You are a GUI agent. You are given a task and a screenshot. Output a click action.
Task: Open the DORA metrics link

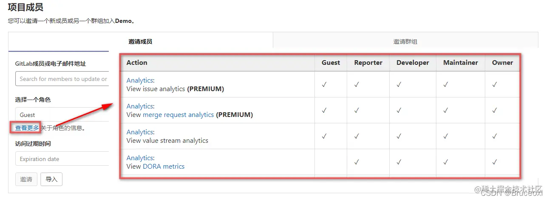pos(164,166)
